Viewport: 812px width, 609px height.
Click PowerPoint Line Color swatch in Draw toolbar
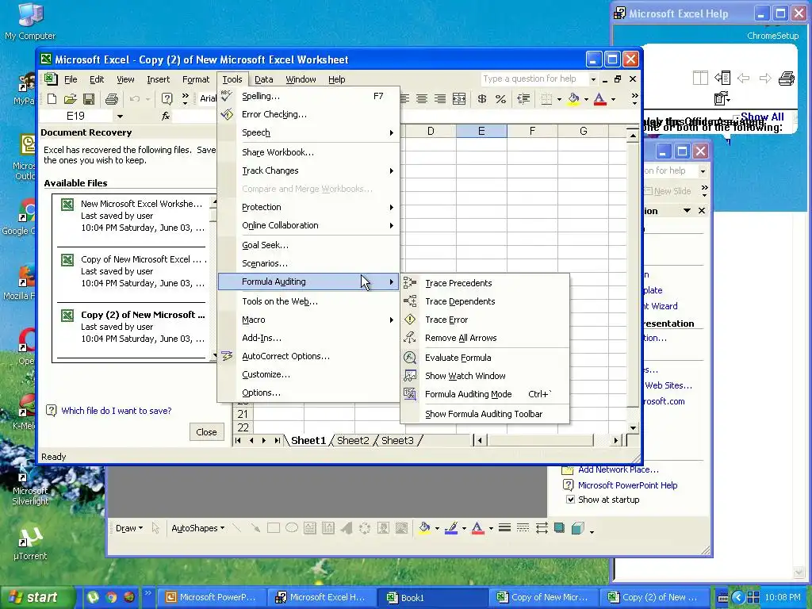coord(451,527)
